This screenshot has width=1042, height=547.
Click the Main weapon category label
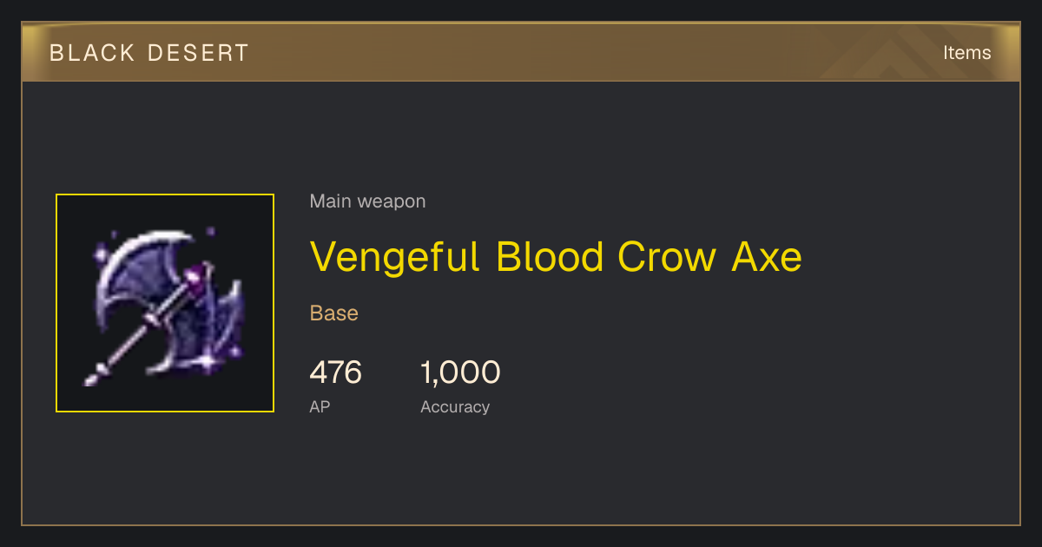click(367, 201)
